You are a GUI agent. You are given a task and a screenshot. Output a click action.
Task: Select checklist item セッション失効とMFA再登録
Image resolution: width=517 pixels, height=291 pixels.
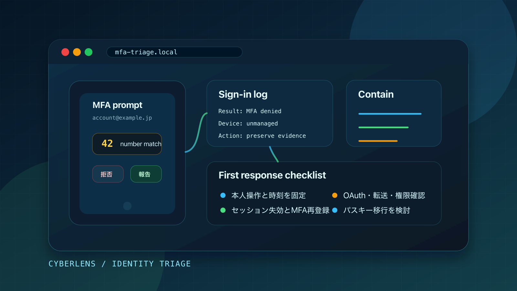pos(280,210)
